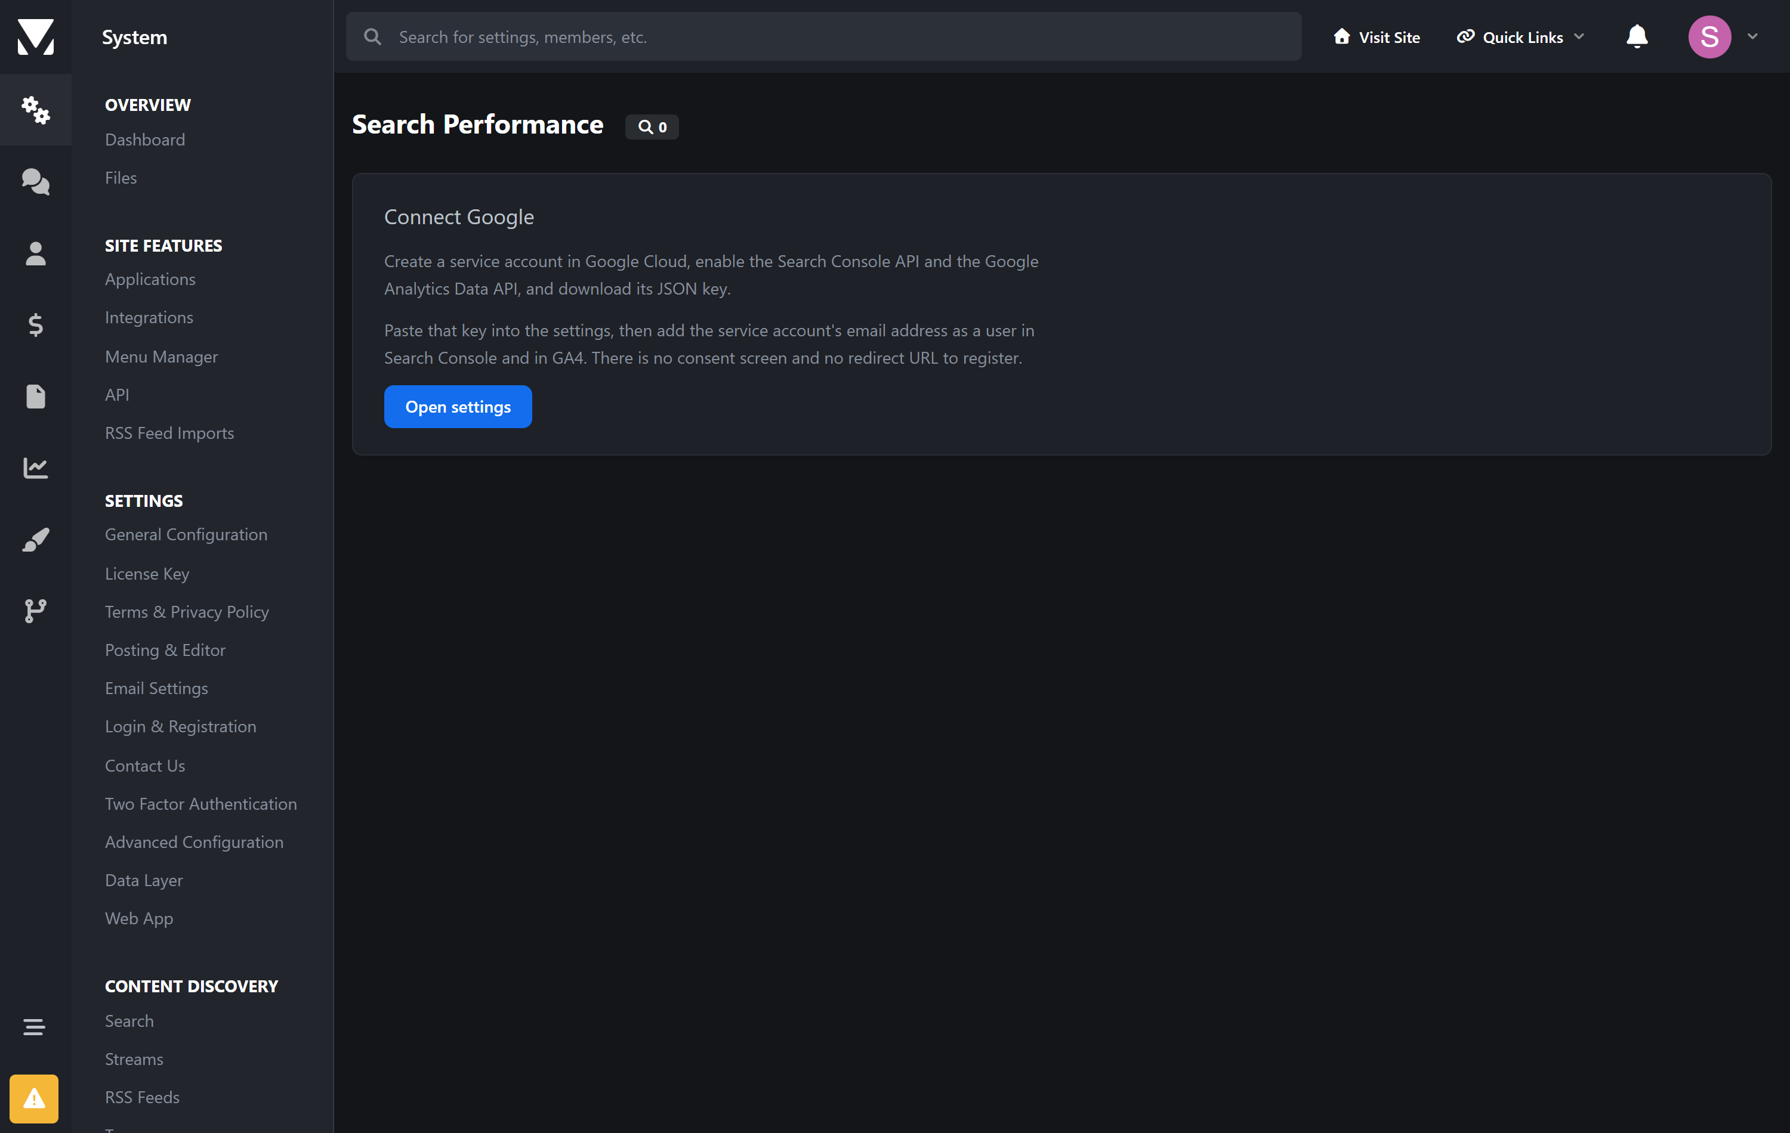Viewport: 1790px width, 1133px height.
Task: Click the search count badge showing 0
Action: click(x=652, y=126)
